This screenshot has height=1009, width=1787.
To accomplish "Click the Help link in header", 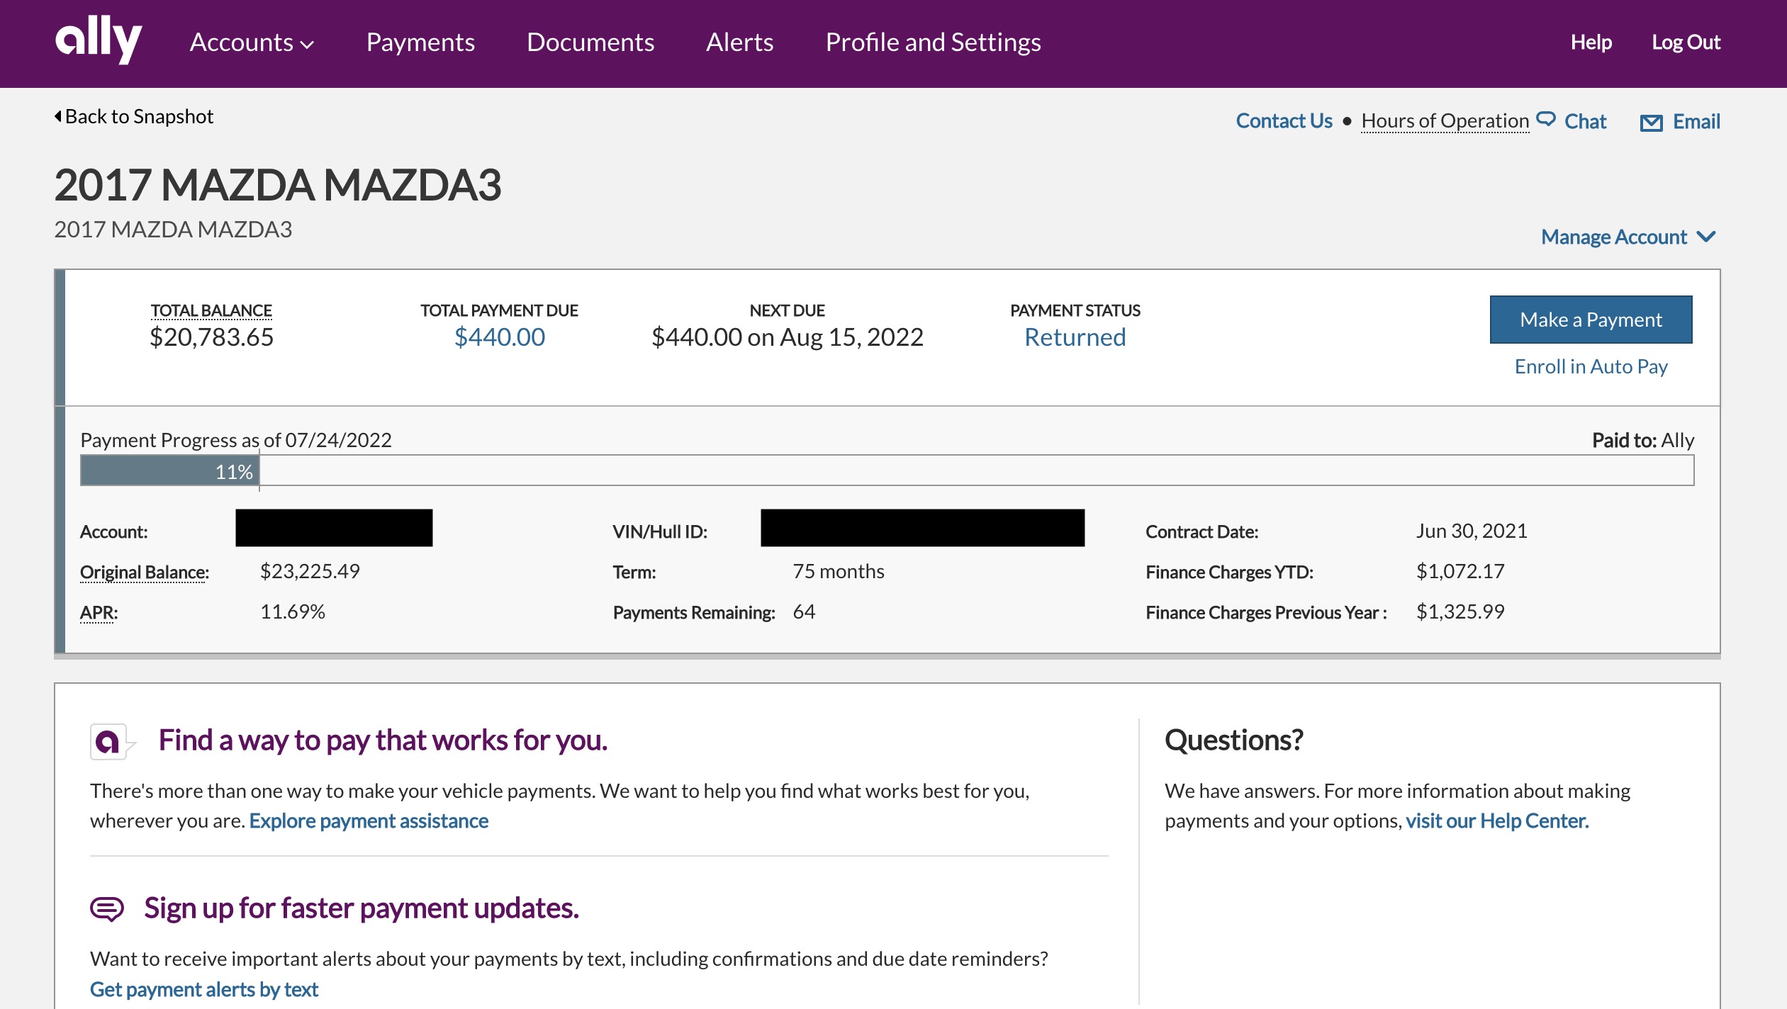I will [1591, 43].
